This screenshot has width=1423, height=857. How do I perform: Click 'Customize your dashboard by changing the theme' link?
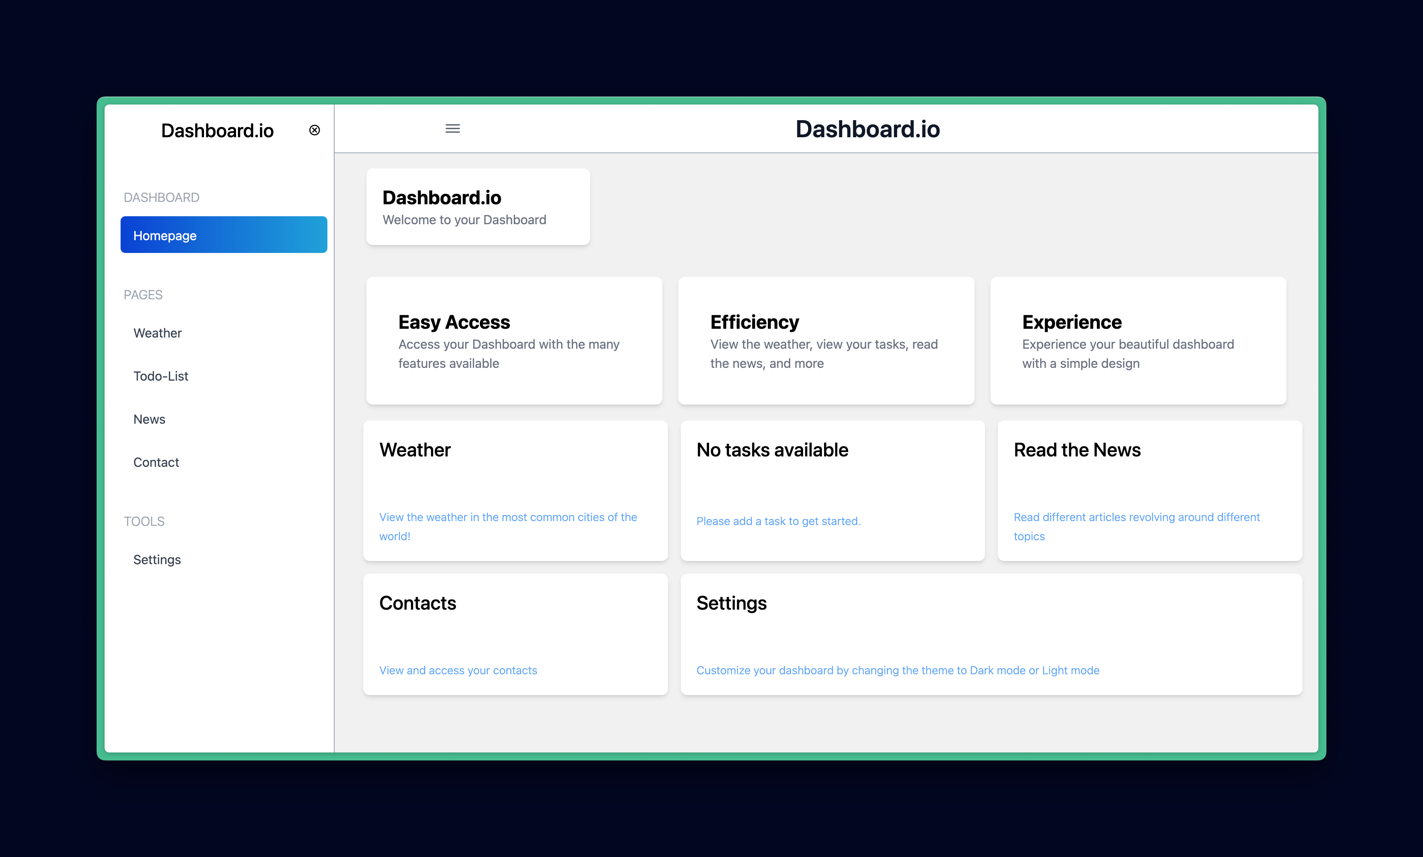pos(898,670)
